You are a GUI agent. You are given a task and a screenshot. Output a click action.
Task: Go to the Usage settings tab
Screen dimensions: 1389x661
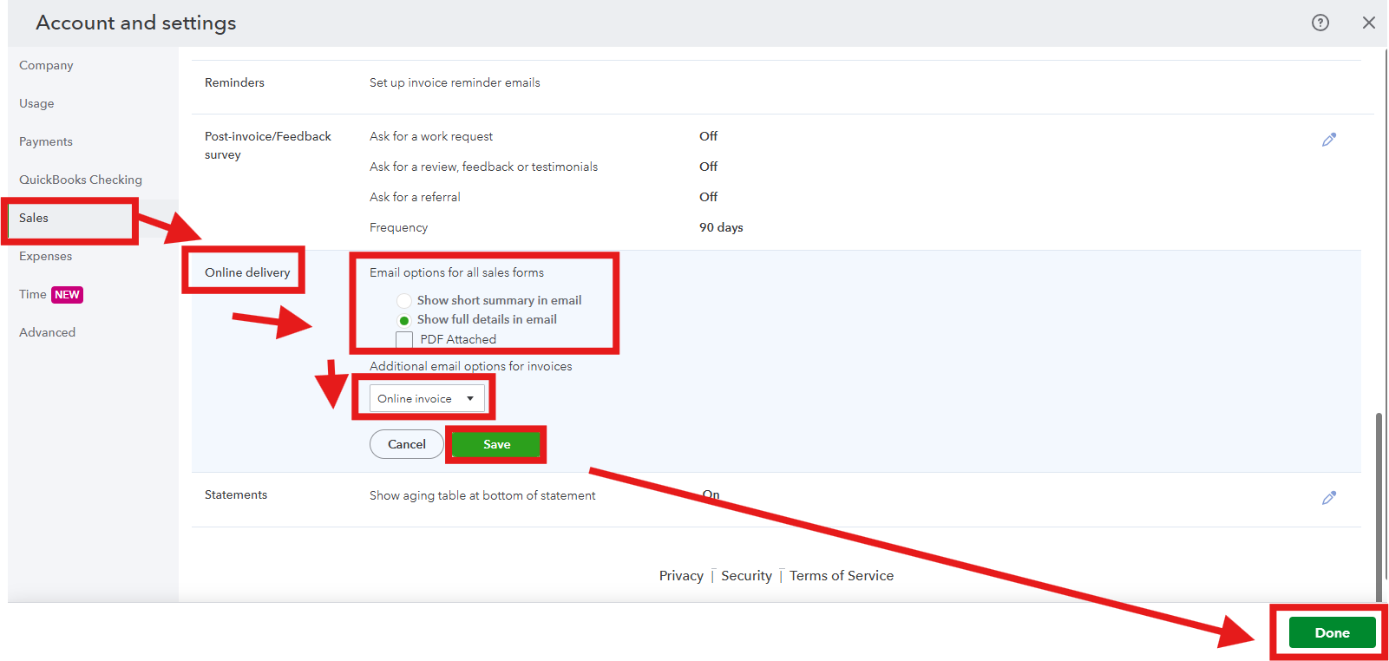coord(36,103)
